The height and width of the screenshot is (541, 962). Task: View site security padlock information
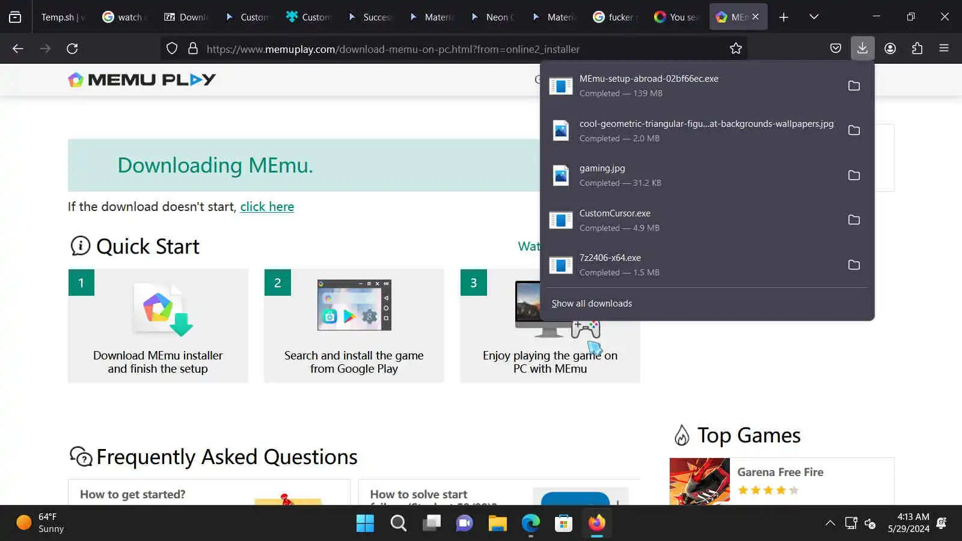point(193,49)
